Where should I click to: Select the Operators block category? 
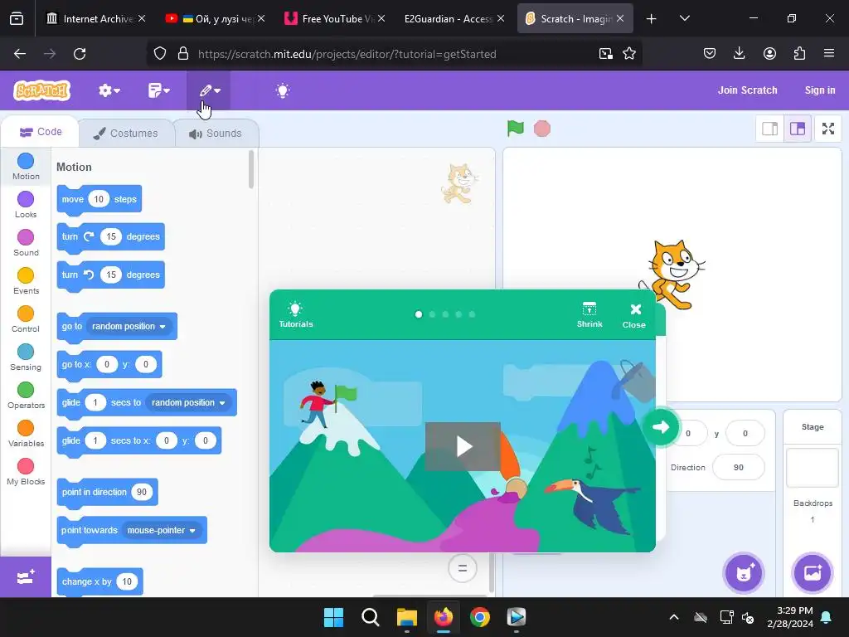26,396
